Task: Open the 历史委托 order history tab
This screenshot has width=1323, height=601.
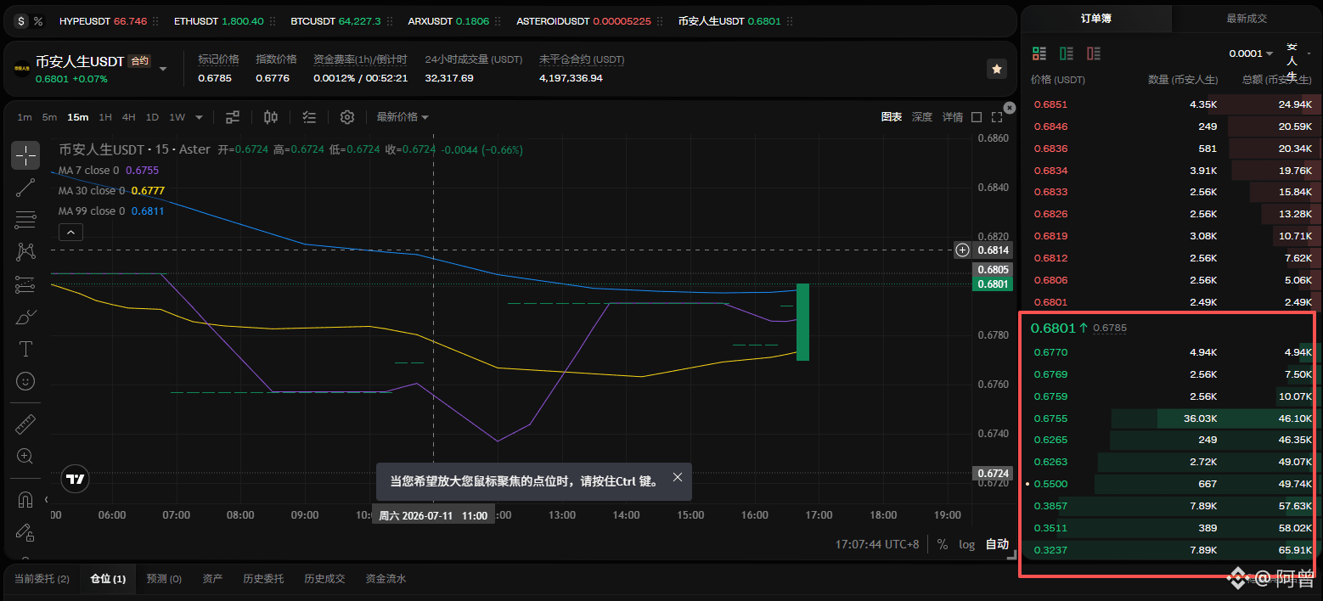Action: click(x=263, y=579)
